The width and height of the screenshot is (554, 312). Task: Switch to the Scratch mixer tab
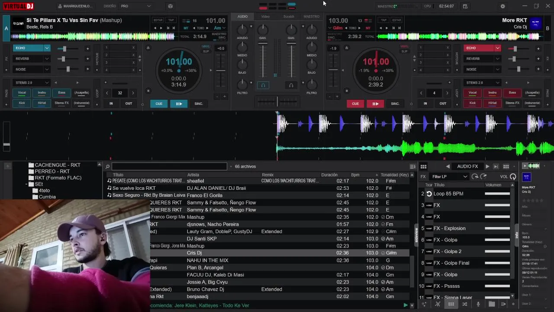(289, 16)
